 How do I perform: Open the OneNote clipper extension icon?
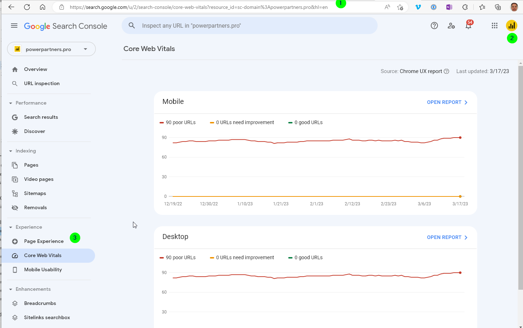point(449,7)
